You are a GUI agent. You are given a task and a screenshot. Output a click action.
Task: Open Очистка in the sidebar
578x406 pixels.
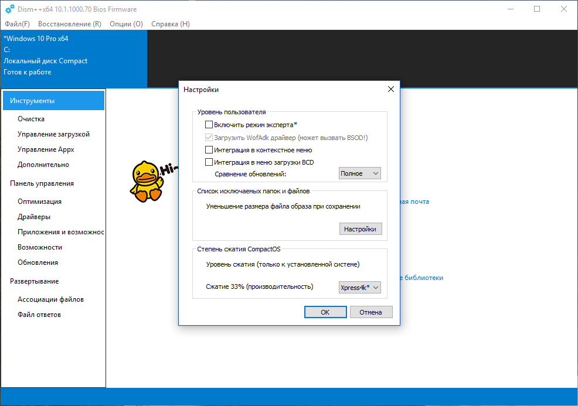point(31,119)
